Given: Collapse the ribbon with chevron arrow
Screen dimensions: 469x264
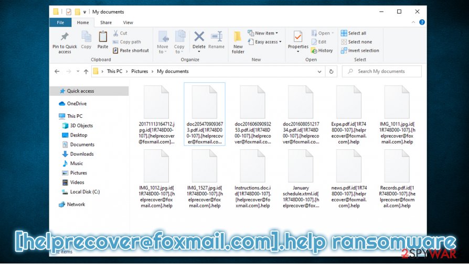Looking at the screenshot, I should point(413,22).
